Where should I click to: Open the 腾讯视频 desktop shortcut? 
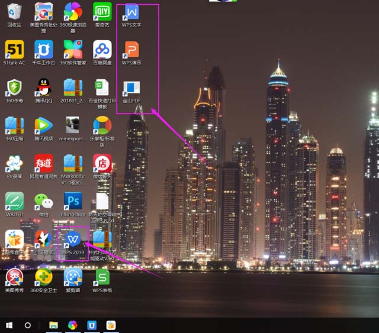click(x=44, y=125)
